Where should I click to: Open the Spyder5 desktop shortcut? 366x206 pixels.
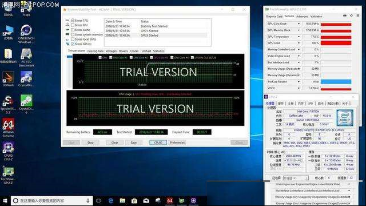(x=8, y=104)
